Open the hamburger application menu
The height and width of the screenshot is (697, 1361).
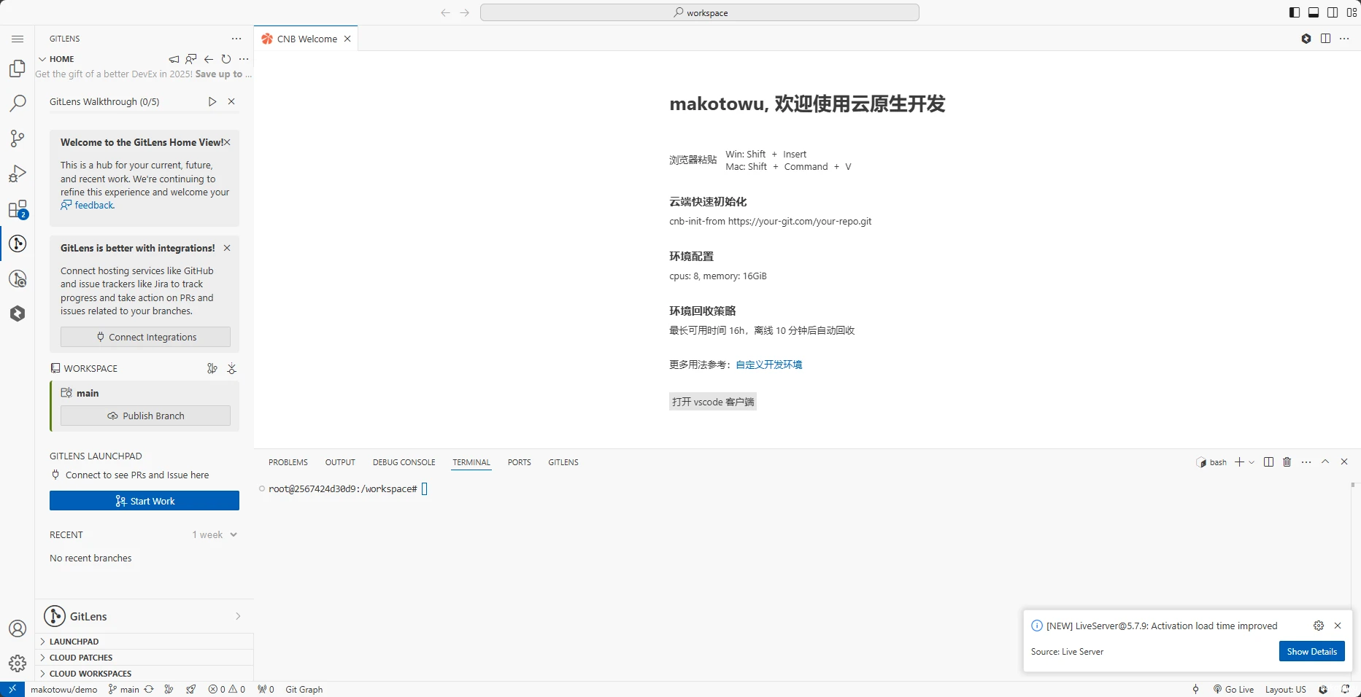coord(18,39)
